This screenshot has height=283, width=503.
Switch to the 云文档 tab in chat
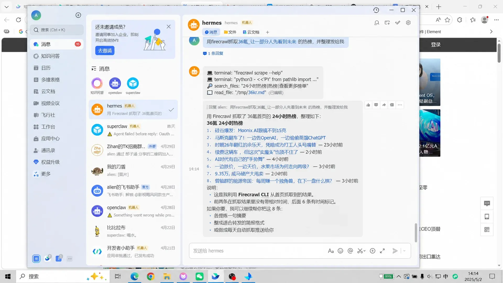pos(251,32)
